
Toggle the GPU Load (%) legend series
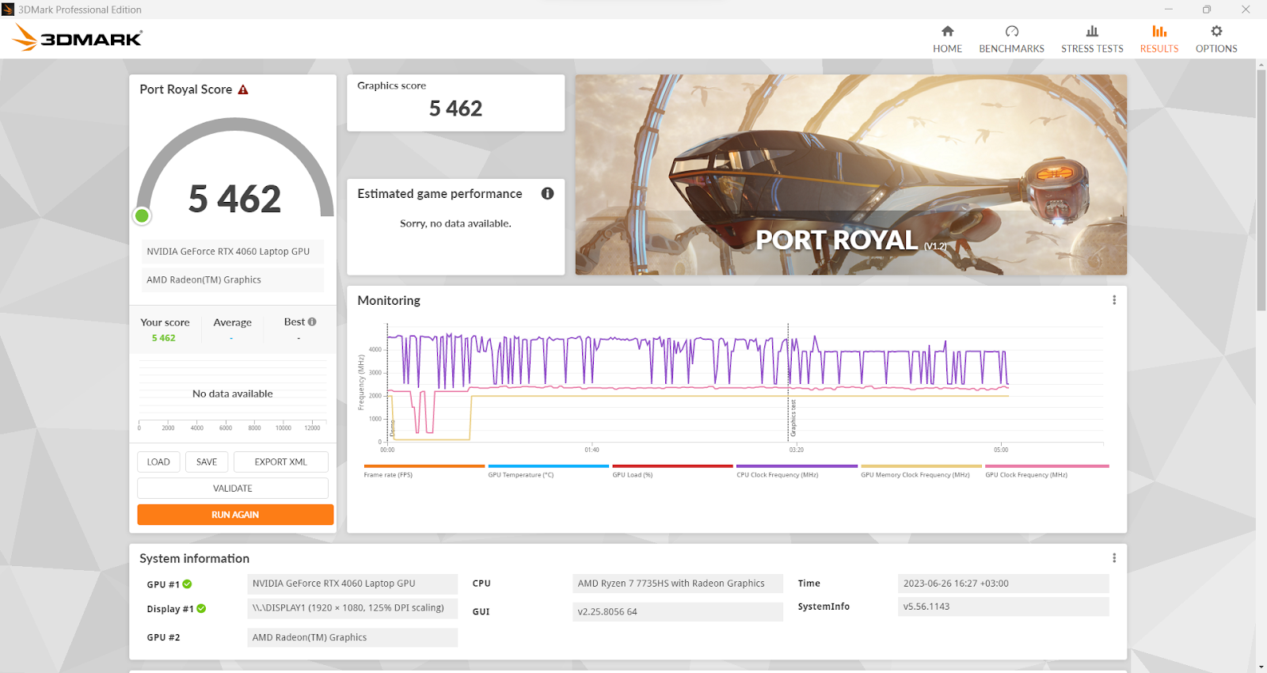click(632, 475)
